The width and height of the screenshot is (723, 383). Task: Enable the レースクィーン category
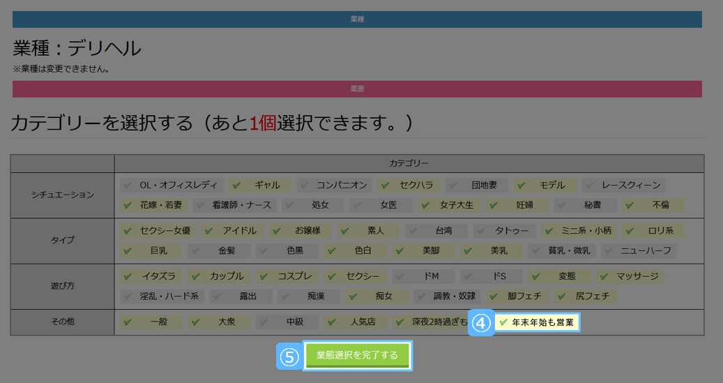tap(623, 185)
